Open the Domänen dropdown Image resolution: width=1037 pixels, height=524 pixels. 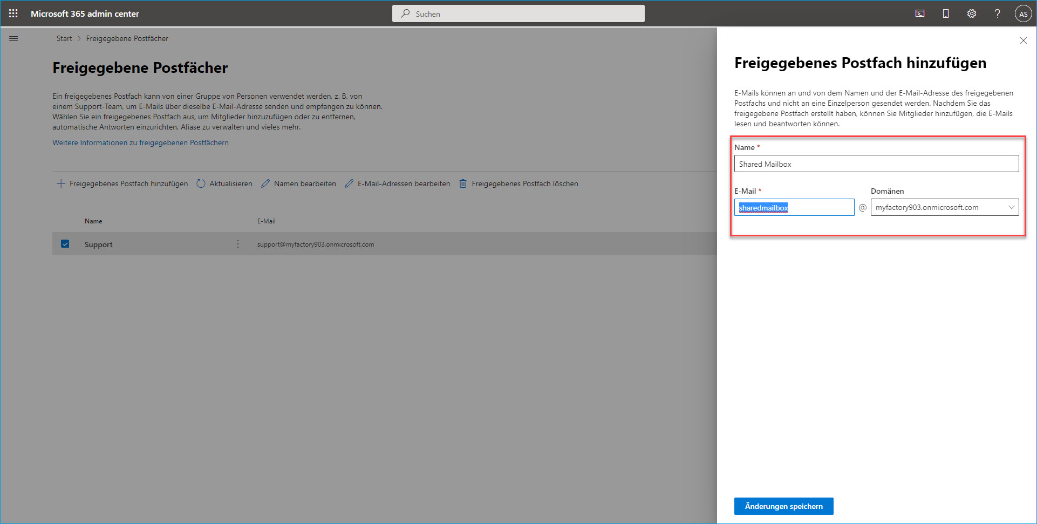pos(945,207)
